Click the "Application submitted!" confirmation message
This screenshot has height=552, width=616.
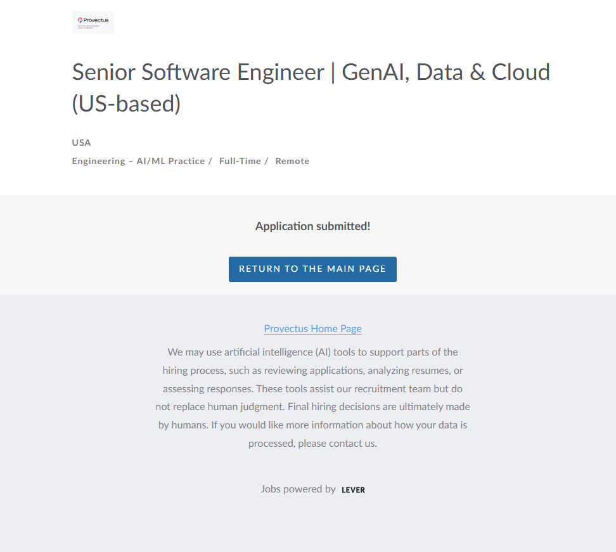[312, 226]
